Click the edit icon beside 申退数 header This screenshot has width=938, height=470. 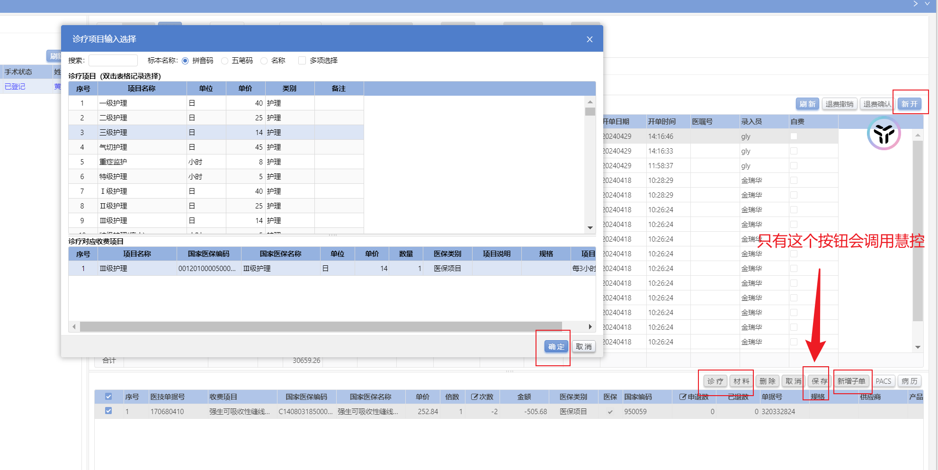click(682, 397)
